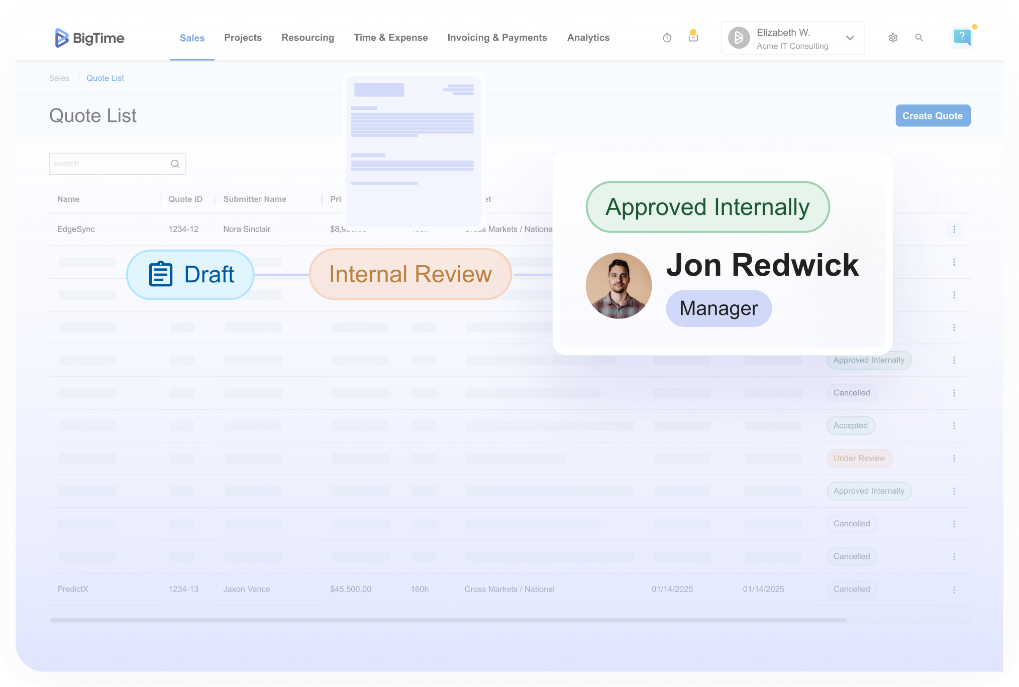Switch to the Projects tab
Screen dimensions: 1019x687
click(x=243, y=38)
